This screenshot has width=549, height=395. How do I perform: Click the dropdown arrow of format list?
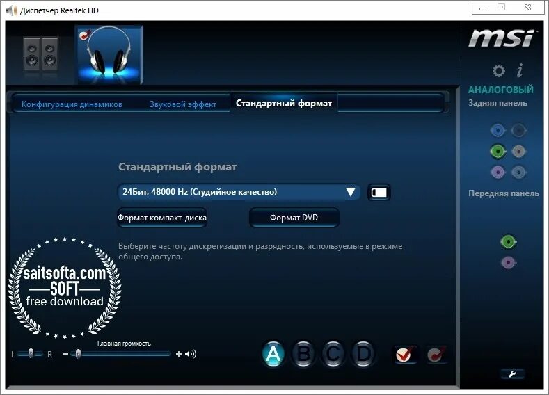[x=351, y=192]
